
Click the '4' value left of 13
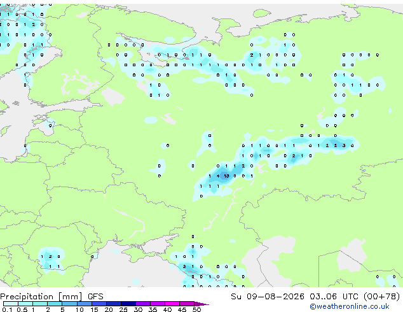[x=218, y=176]
